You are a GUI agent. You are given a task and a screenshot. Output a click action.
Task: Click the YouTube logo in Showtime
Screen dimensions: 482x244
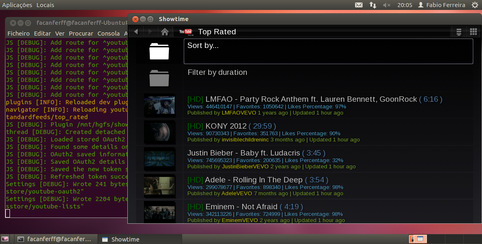(185, 31)
